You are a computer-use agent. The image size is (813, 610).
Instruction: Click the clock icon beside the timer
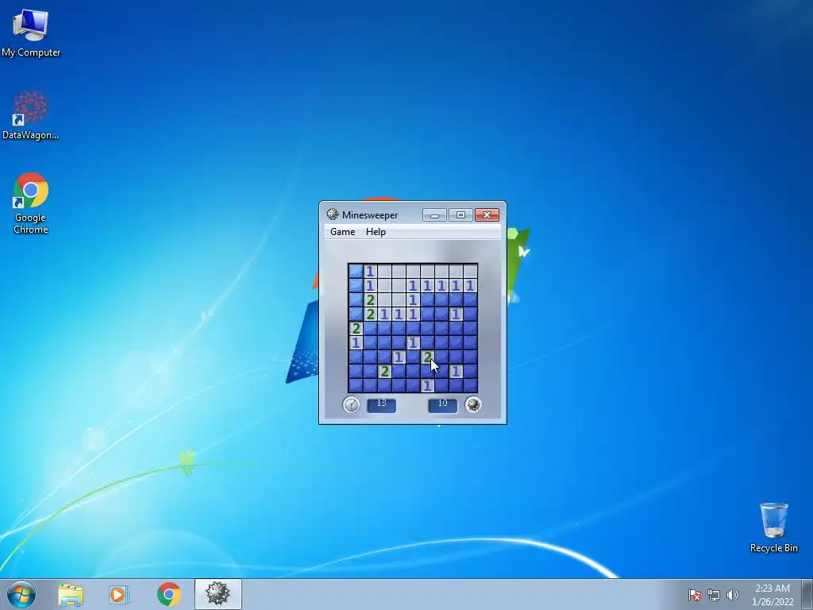tap(351, 404)
